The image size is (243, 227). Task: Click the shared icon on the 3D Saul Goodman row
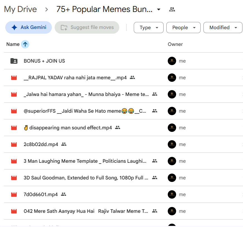tap(155, 178)
